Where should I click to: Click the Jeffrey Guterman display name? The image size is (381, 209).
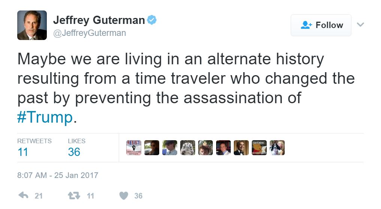pyautogui.click(x=99, y=20)
